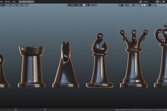
Task: Open the viewport Select menu
Action: pyautogui.click(x=14, y=5)
